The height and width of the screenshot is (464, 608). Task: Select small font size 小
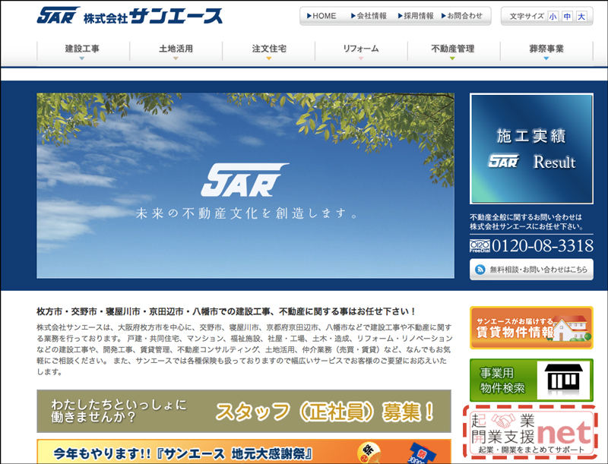(x=553, y=16)
